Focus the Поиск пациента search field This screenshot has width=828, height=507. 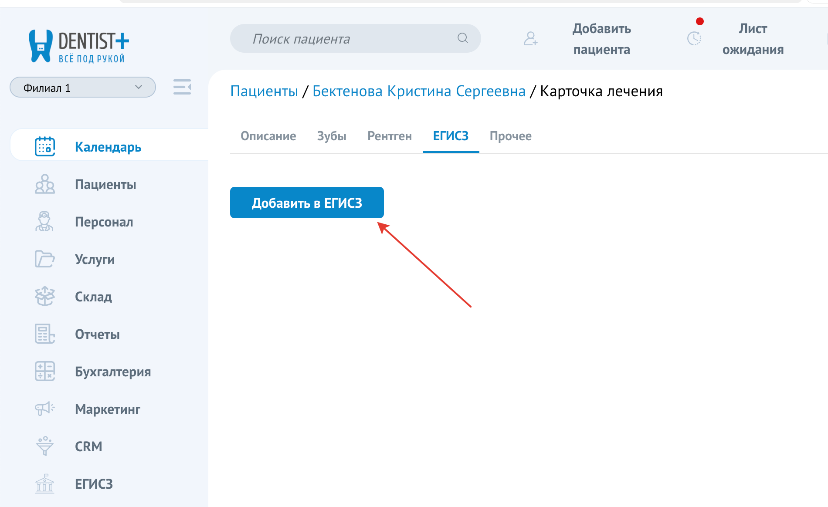click(x=356, y=38)
